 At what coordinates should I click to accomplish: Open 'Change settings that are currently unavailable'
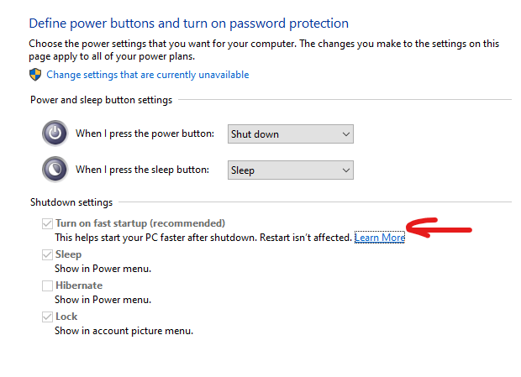147,75
